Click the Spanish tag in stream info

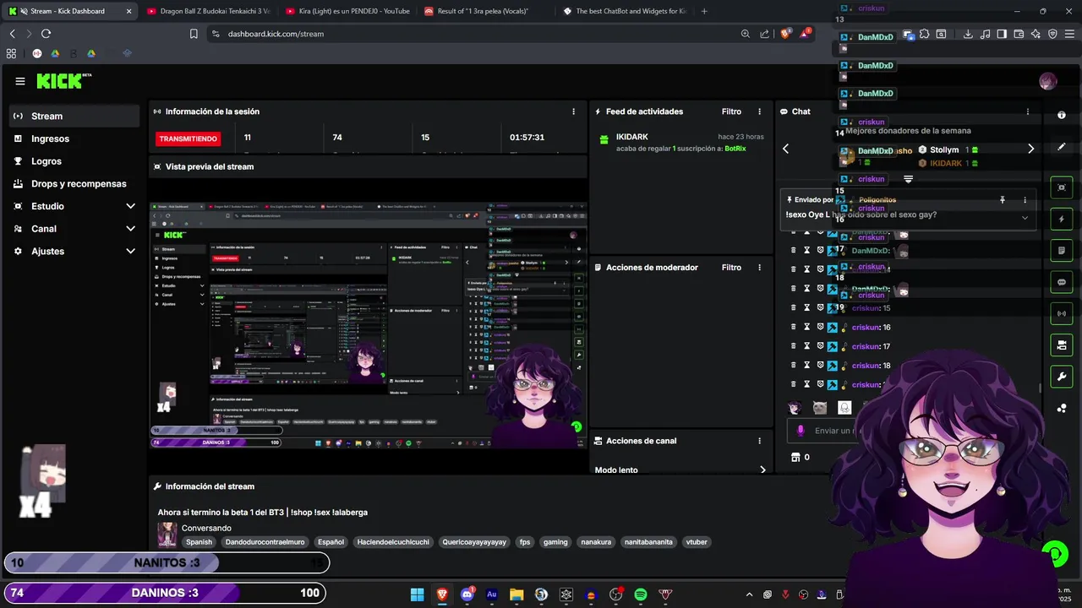point(199,542)
